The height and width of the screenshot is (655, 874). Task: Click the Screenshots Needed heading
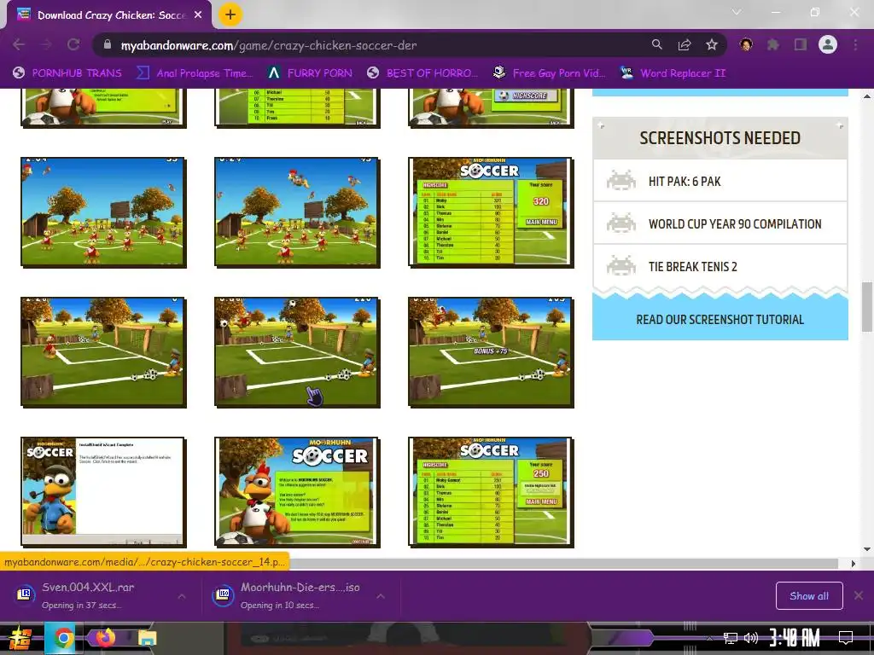click(x=720, y=137)
